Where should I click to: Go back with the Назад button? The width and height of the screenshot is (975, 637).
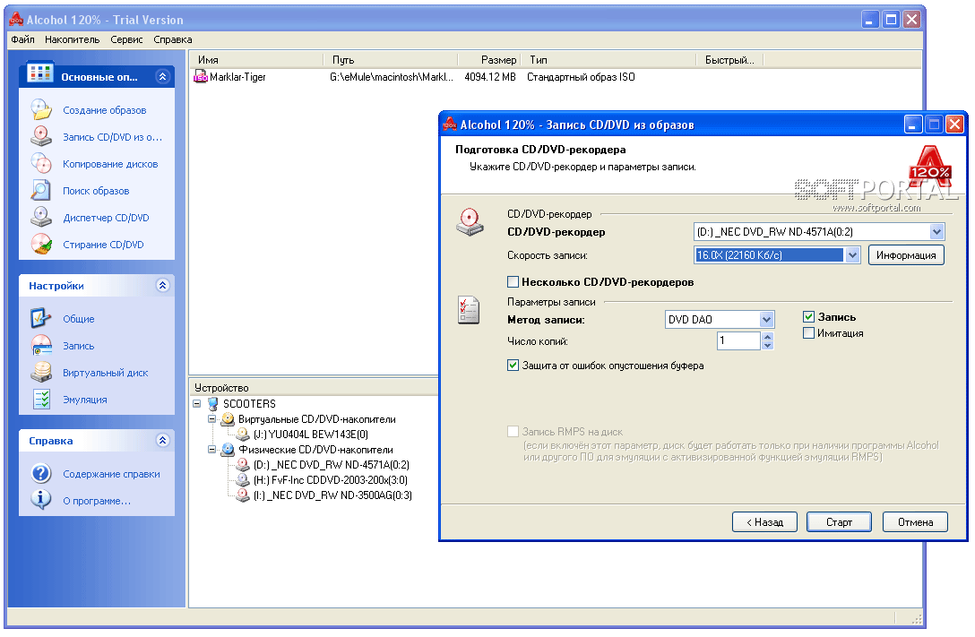(x=764, y=522)
